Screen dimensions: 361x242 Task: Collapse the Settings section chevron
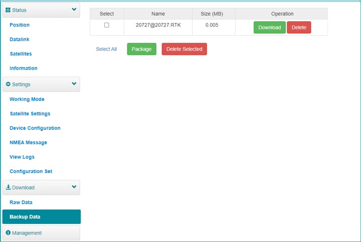point(74,84)
